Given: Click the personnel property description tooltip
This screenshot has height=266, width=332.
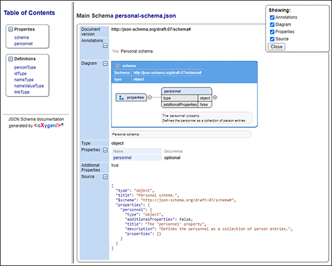Looking at the screenshot, I should pyautogui.click(x=207, y=118).
